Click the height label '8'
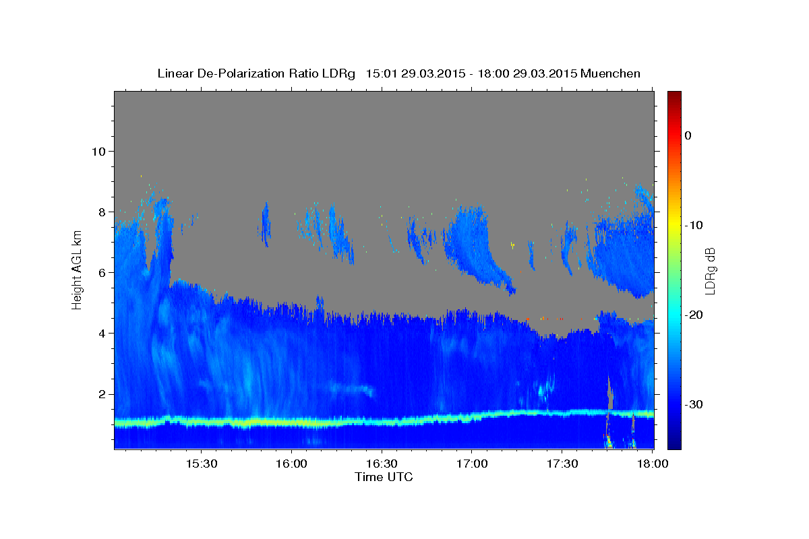 tap(102, 212)
